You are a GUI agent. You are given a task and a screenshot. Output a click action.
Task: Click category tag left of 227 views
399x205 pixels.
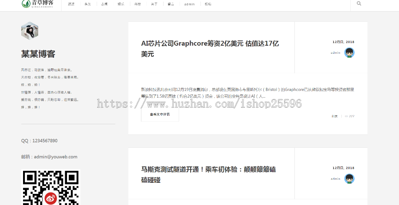point(334,116)
